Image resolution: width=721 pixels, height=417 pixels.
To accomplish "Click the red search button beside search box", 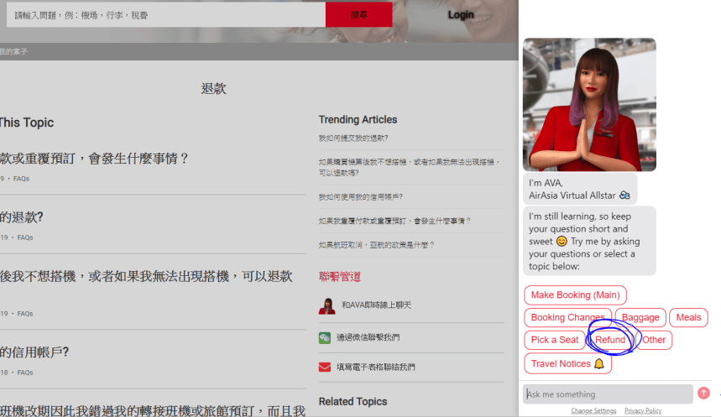I will (358, 14).
